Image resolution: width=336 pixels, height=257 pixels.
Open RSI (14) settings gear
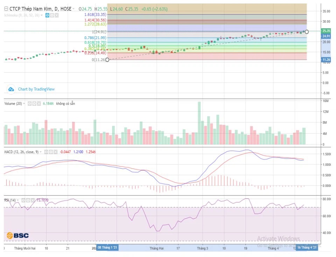pos(28,200)
